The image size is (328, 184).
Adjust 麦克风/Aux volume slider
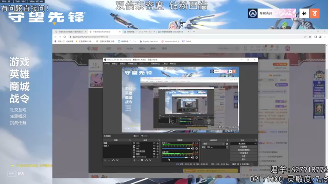click(176, 148)
